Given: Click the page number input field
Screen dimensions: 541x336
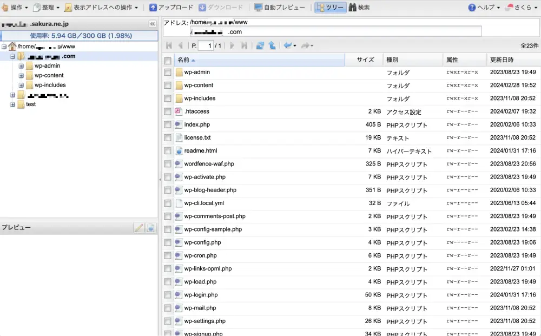Looking at the screenshot, I should tap(206, 46).
